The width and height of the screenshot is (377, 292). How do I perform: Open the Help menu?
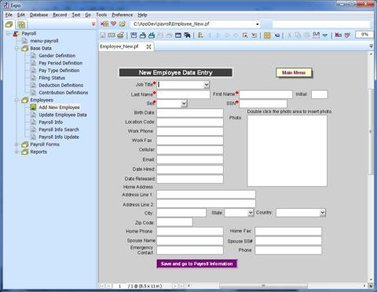click(x=142, y=15)
